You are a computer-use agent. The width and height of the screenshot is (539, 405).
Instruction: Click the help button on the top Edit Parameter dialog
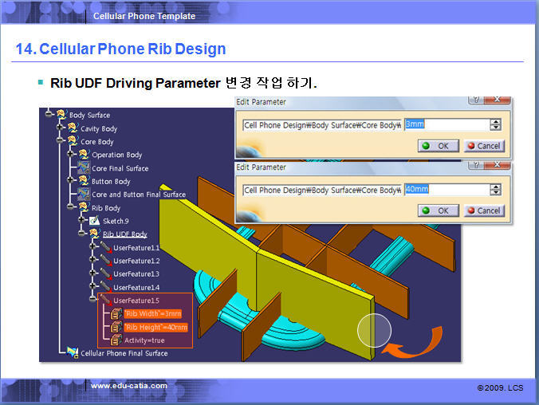475,100
